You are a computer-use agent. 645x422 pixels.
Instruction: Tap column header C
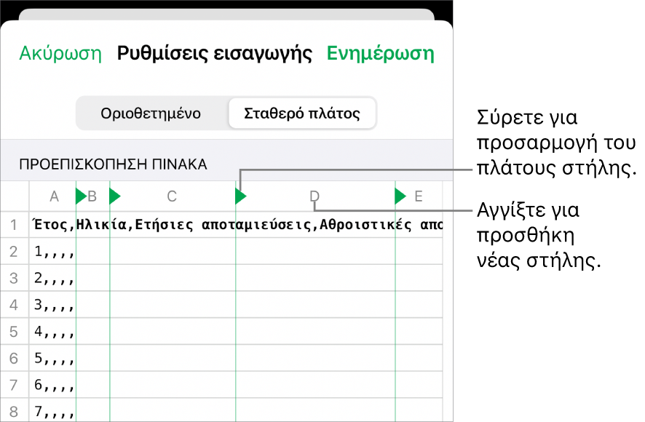[x=172, y=196]
